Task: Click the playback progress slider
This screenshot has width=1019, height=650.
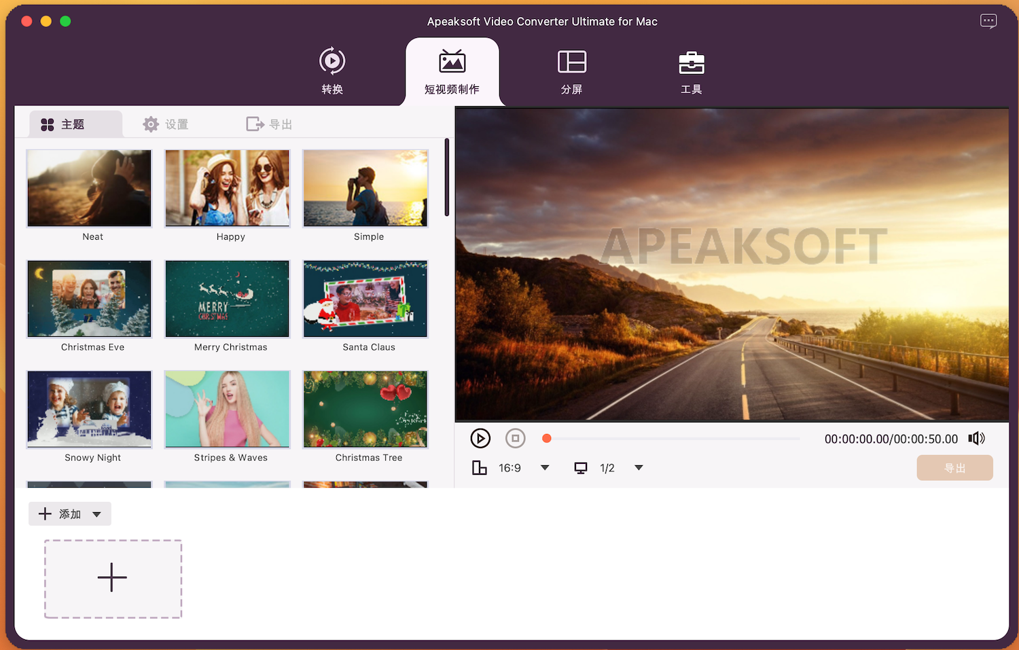Action: tap(673, 439)
